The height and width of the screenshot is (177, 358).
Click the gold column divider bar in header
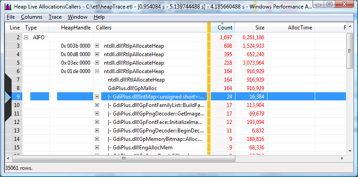pos(209,28)
